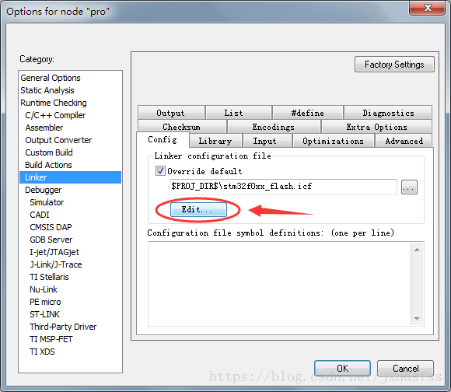The image size is (451, 392).
Task: Click into the symbol definitions text area
Action: (x=279, y=284)
